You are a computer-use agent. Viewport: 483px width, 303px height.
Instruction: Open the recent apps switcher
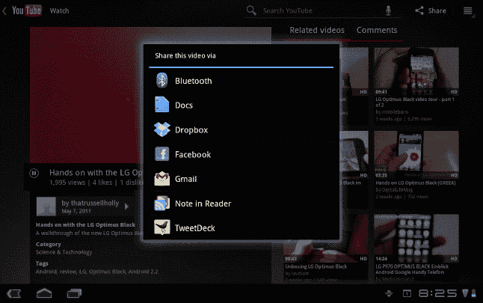pos(74,293)
